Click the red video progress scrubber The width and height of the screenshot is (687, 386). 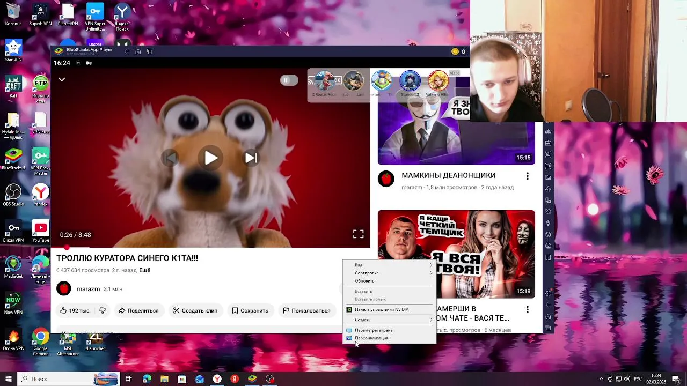67,248
